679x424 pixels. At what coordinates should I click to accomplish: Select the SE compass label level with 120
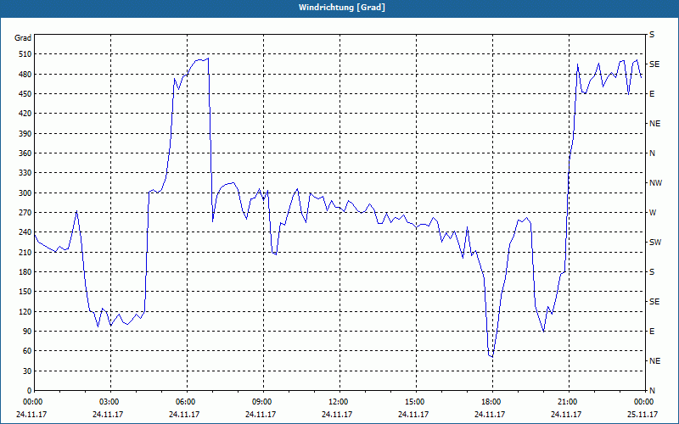pyautogui.click(x=654, y=302)
